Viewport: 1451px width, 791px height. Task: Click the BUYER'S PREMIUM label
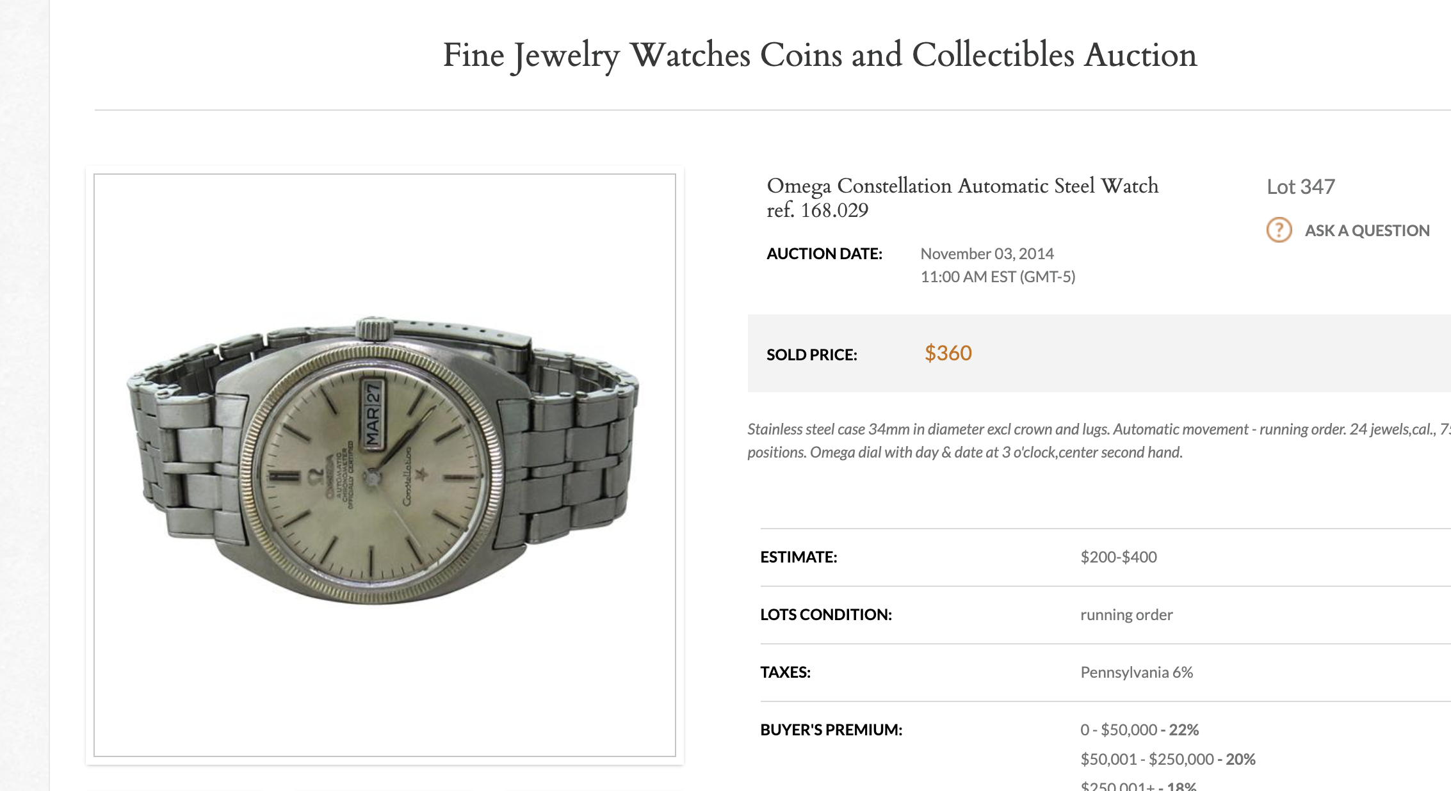tap(831, 730)
